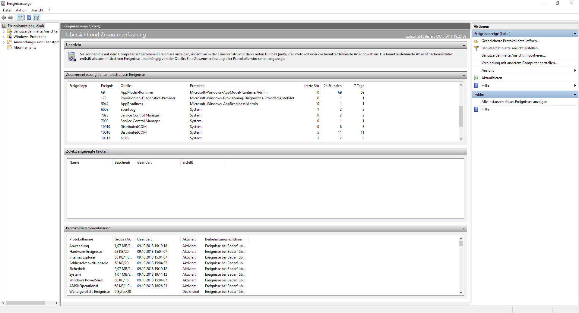Screen dimensions: 579x313
Task: Expand the Windows-Protokolle tree node
Action: tap(4, 37)
